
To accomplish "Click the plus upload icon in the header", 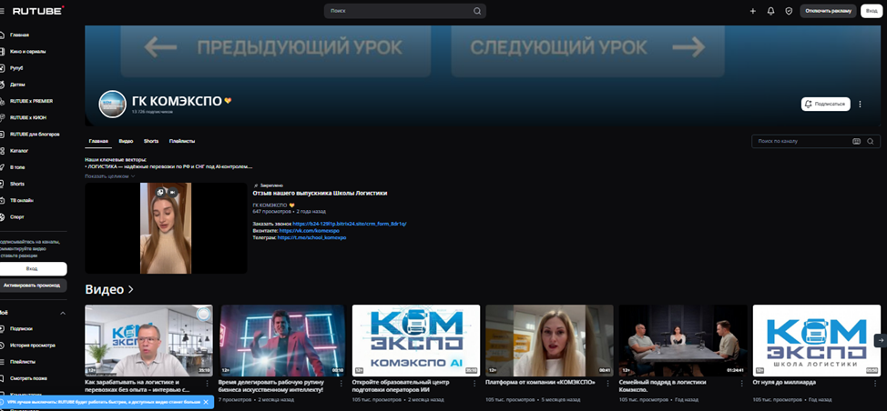I will pyautogui.click(x=752, y=11).
